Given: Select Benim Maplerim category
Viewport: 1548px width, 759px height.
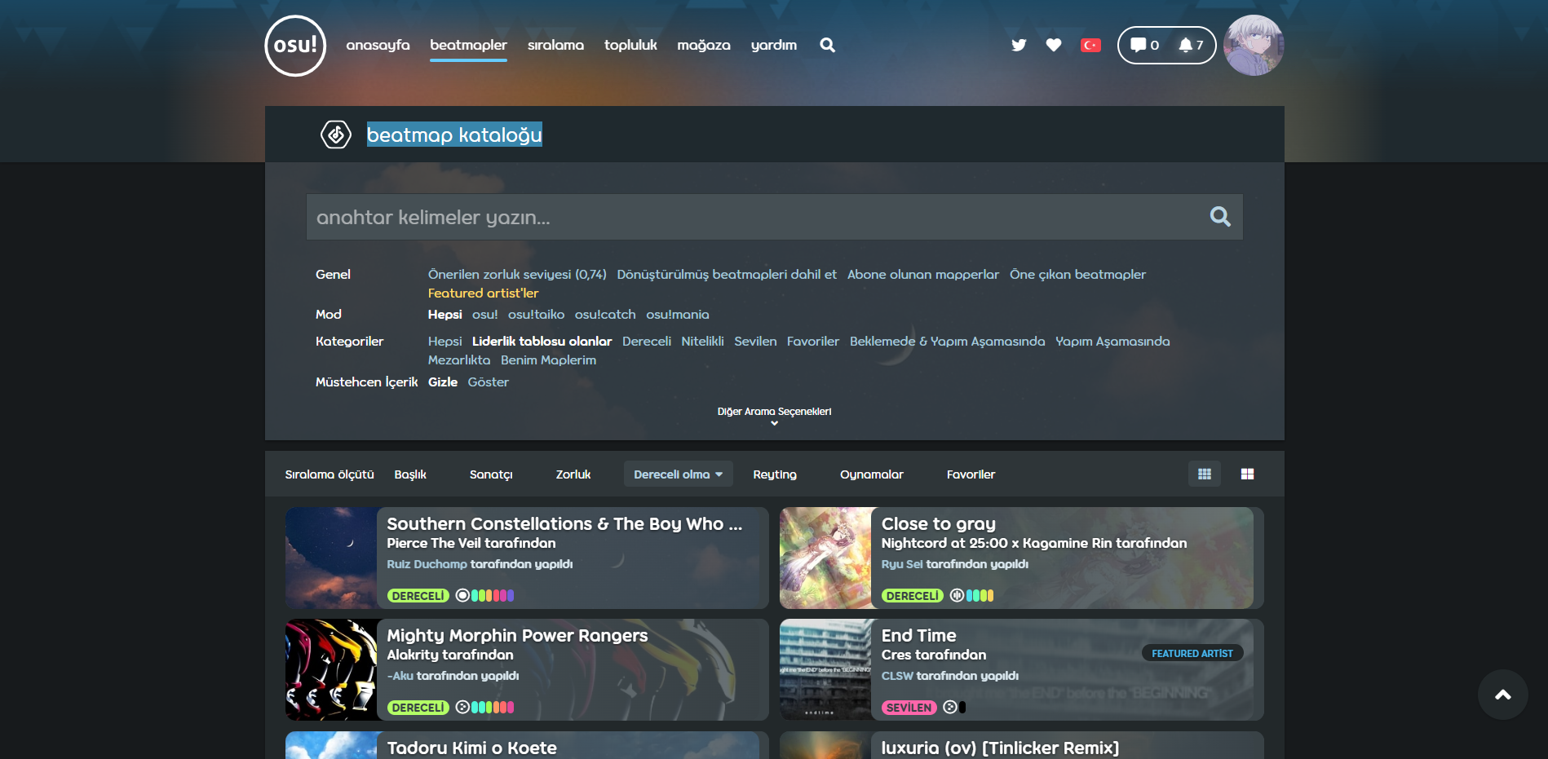Looking at the screenshot, I should pos(548,360).
